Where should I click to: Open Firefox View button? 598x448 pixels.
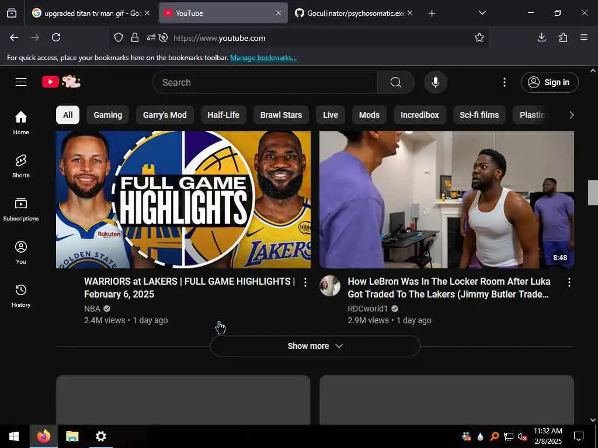tap(12, 13)
